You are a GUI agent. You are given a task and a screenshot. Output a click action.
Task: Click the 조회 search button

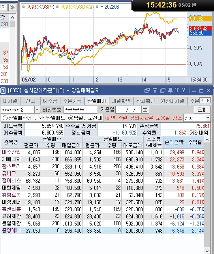pyautogui.click(x=202, y=110)
